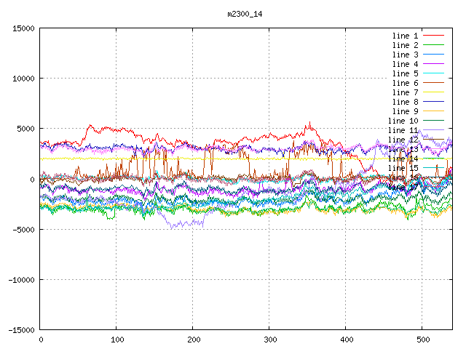The width and height of the screenshot is (466, 349).
Task: Click the line 3 legend label
Action: (405, 55)
